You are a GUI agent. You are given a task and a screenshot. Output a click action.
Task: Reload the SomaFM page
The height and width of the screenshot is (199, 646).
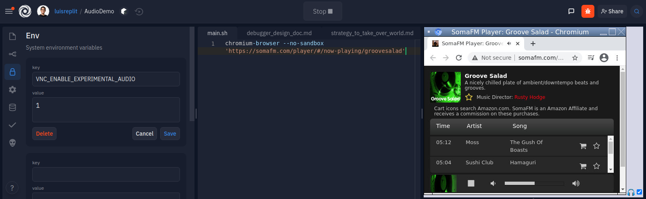459,58
